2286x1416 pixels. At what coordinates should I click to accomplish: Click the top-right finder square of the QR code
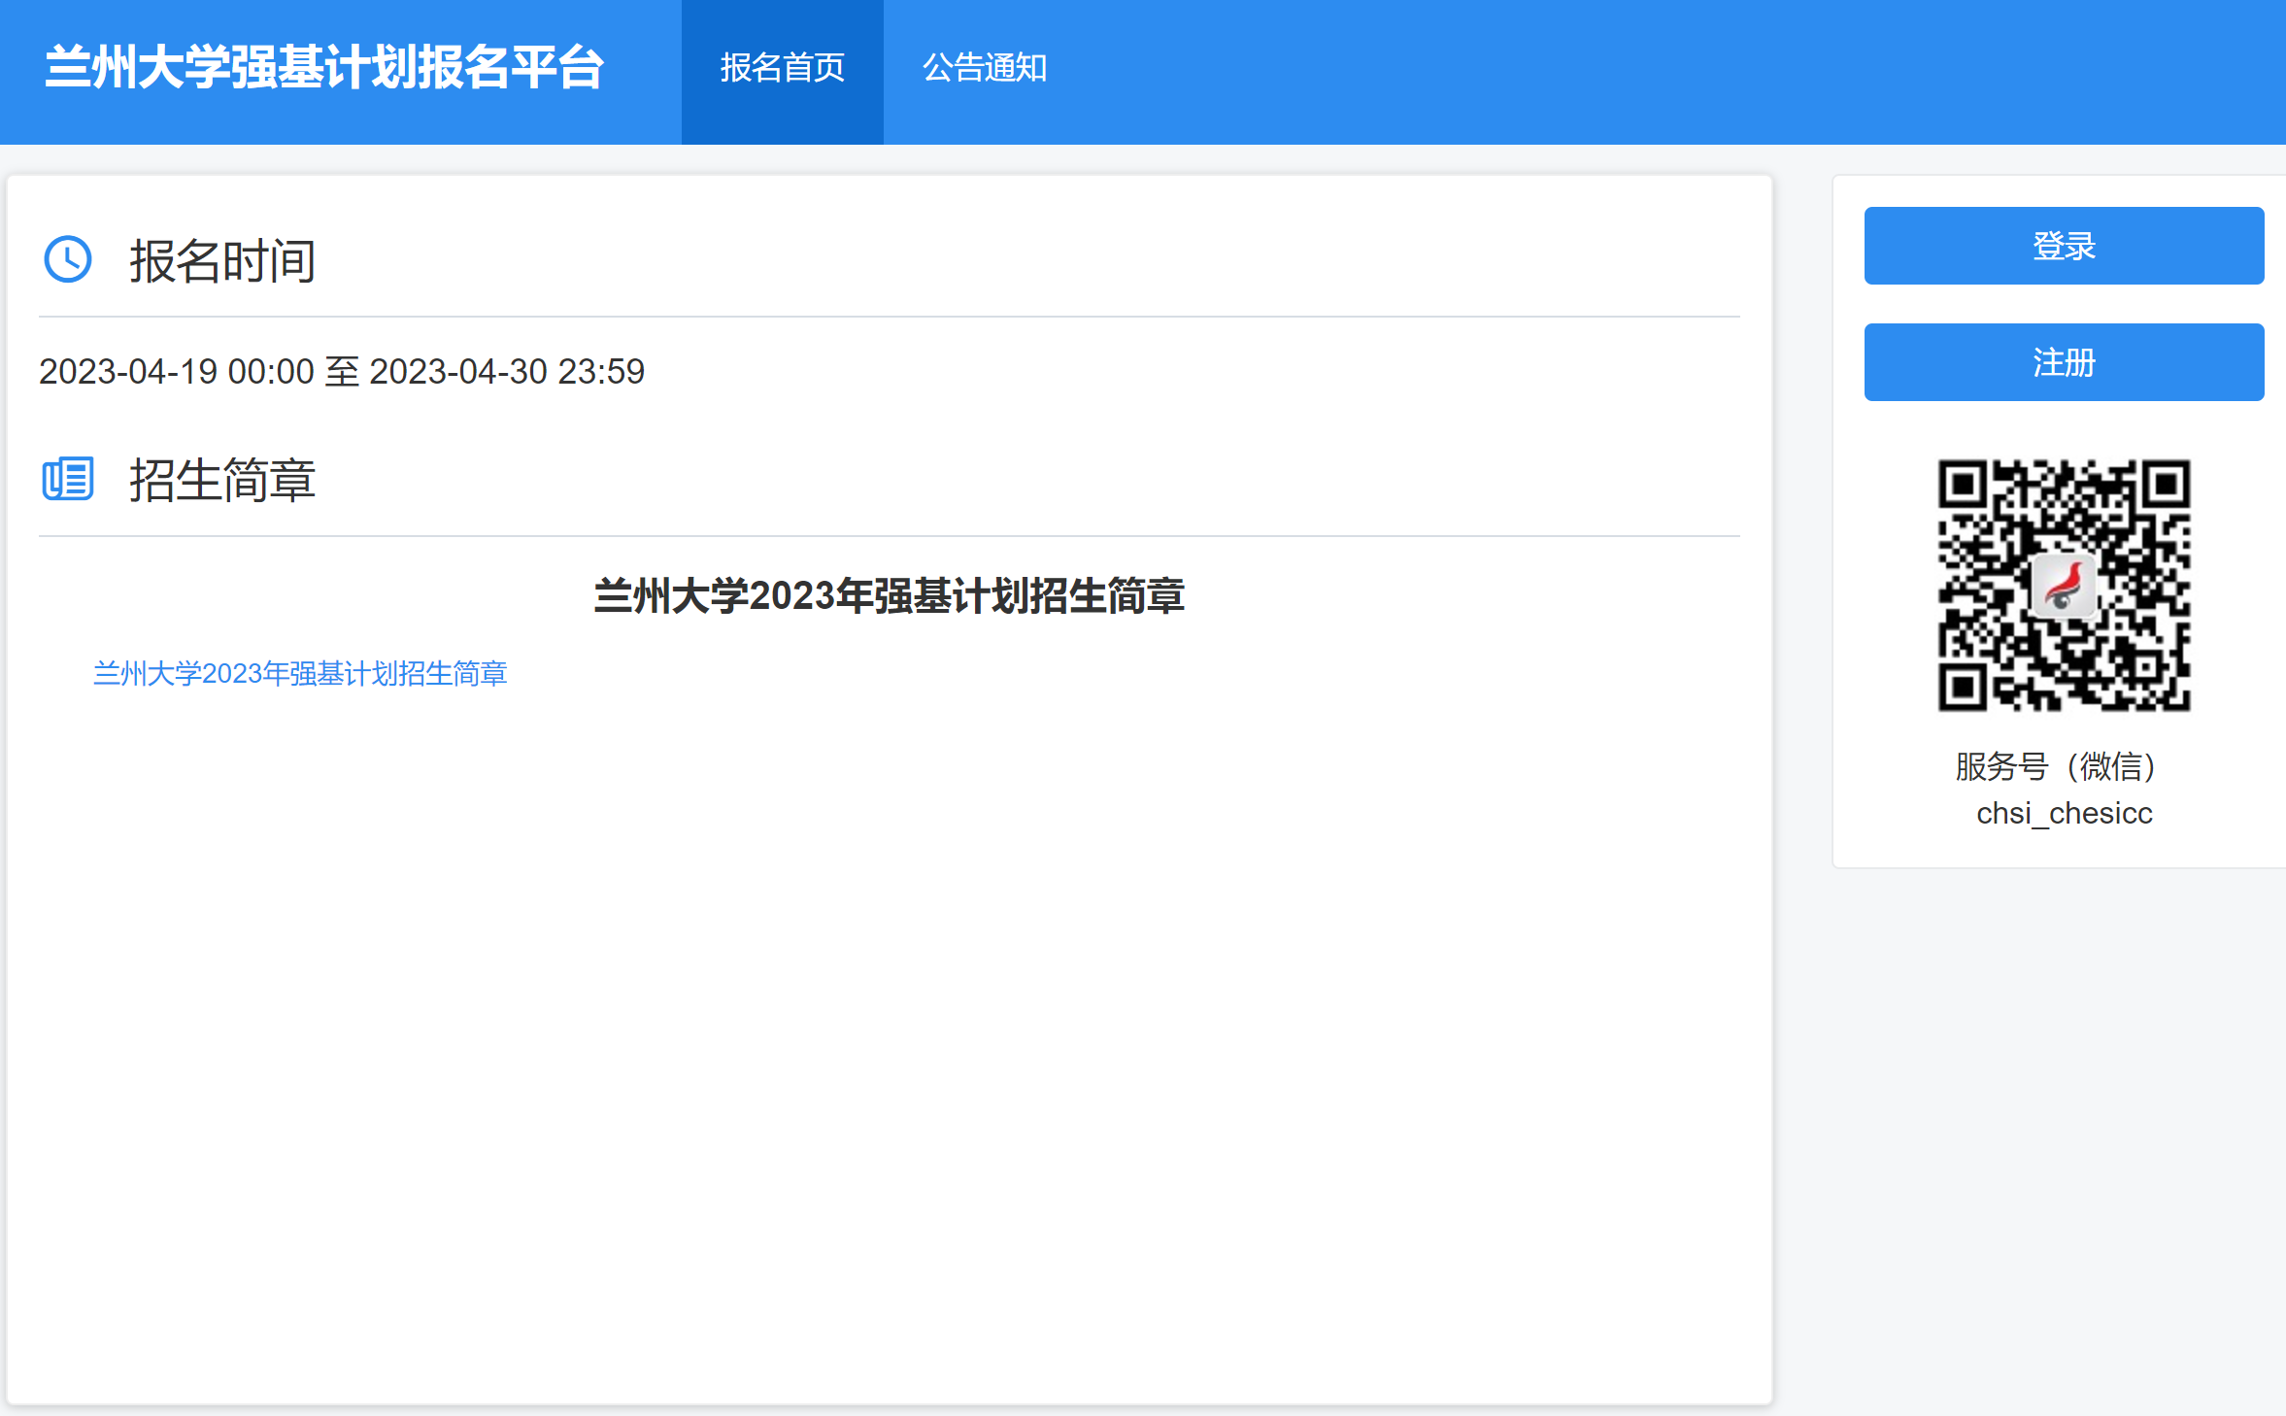pos(2165,484)
